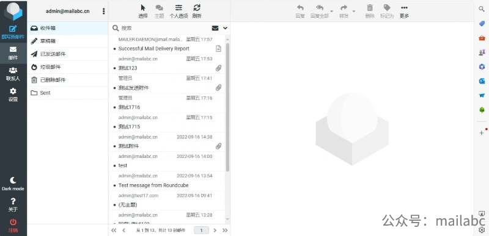Log out with the power icon
This screenshot has height=236, width=489.
[x=13, y=226]
